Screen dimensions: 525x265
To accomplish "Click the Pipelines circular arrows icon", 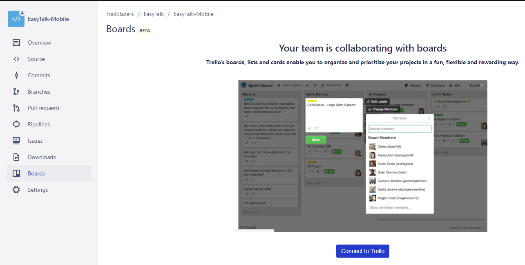I will 16,124.
